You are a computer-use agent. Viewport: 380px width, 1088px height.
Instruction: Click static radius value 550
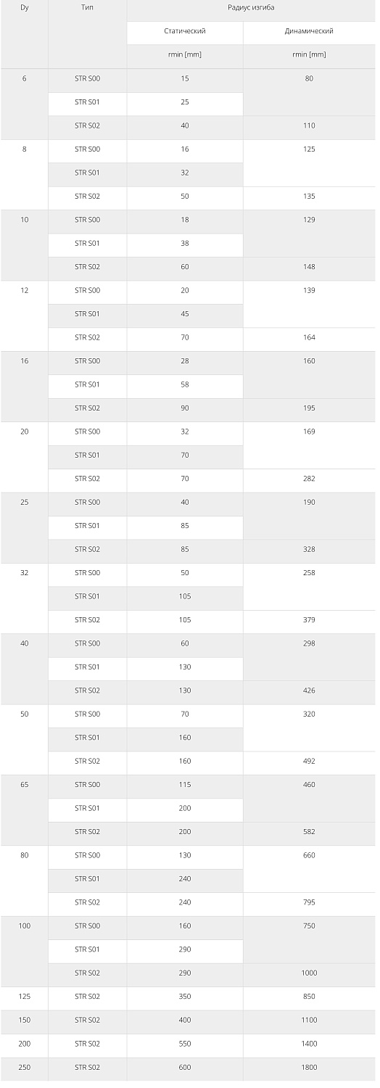tap(185, 1044)
